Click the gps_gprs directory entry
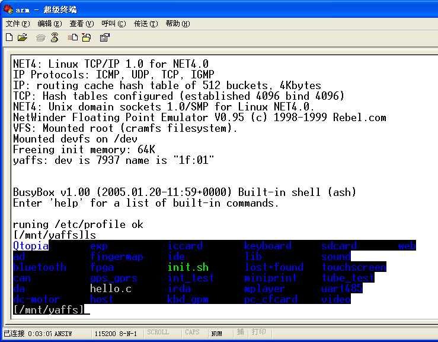 114,278
